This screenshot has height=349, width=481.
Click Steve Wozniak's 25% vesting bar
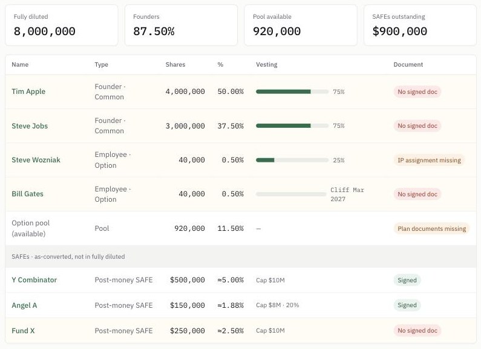(292, 160)
